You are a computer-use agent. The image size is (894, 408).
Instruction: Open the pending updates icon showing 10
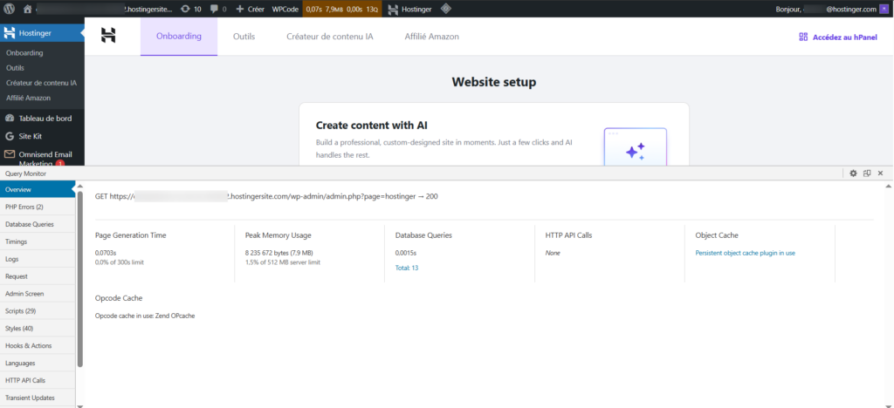point(190,9)
